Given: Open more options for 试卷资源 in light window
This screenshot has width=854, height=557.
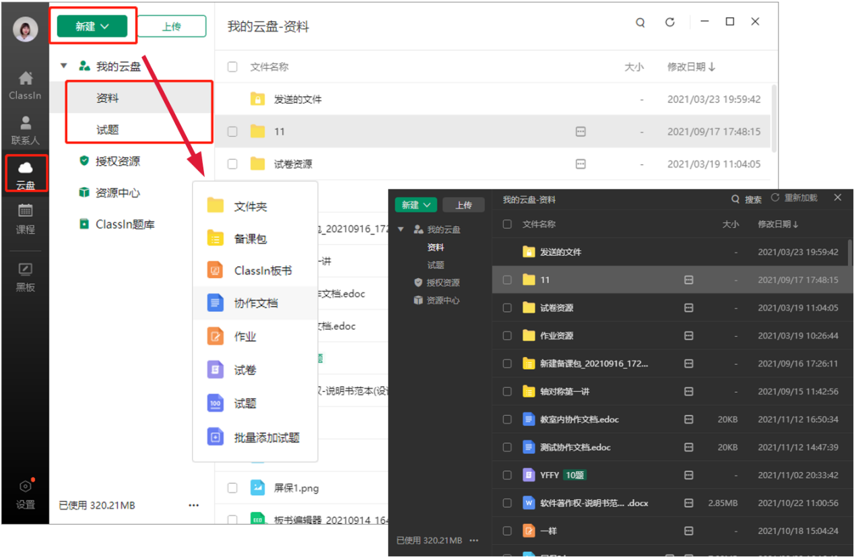Looking at the screenshot, I should click(x=581, y=164).
